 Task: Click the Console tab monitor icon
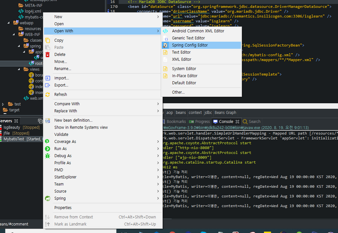tap(215, 122)
